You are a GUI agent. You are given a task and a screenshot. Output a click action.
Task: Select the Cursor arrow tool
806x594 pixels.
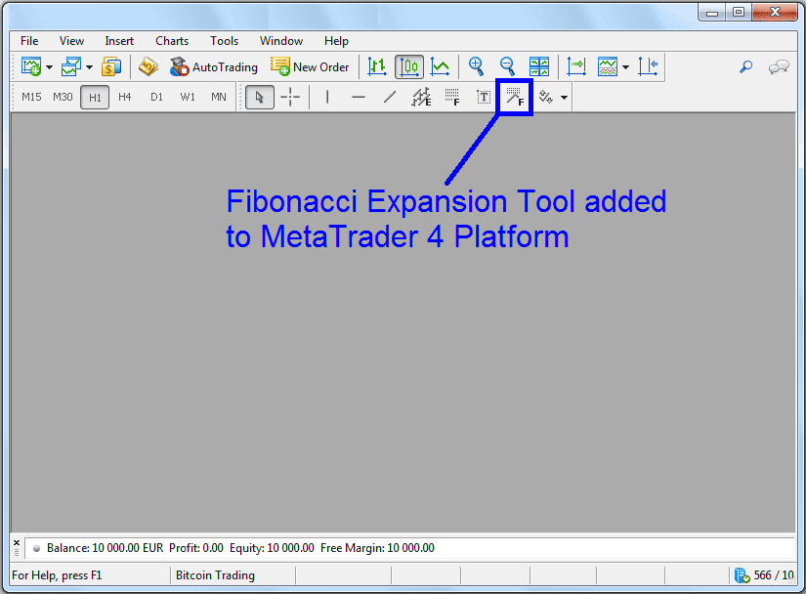tap(260, 97)
